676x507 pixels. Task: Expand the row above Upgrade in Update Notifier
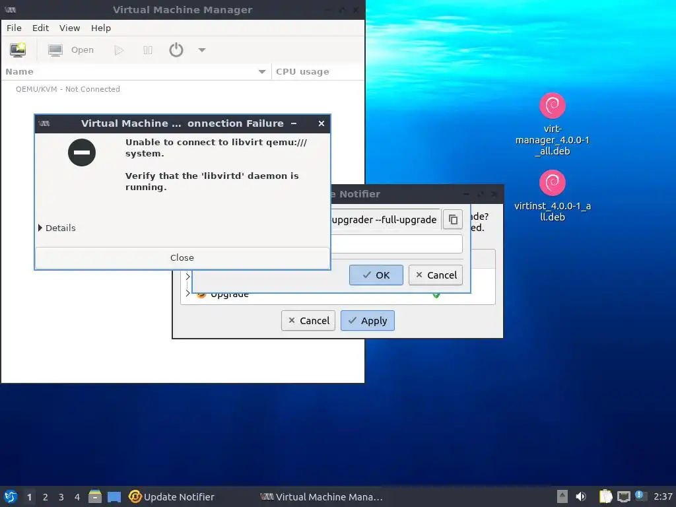pos(187,276)
